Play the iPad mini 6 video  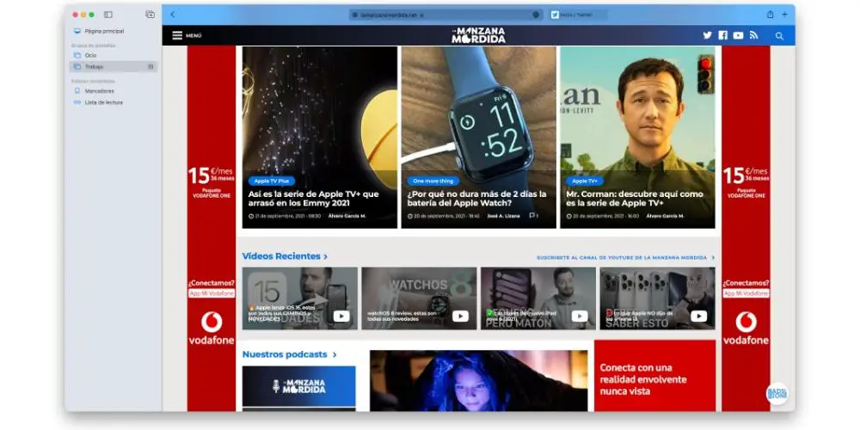point(580,316)
